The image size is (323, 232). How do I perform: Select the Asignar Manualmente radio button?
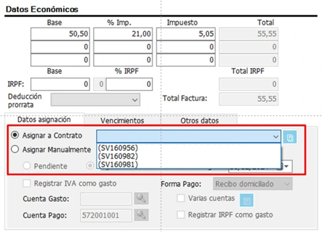pos(15,149)
